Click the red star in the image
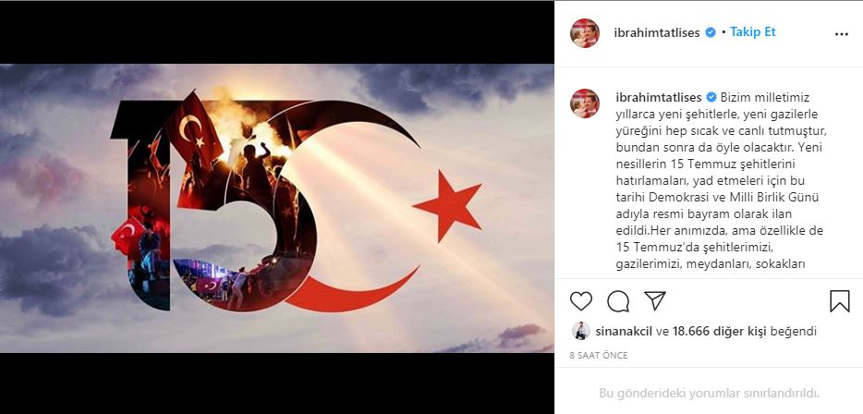Viewport: 863px width, 414px height. tap(448, 205)
